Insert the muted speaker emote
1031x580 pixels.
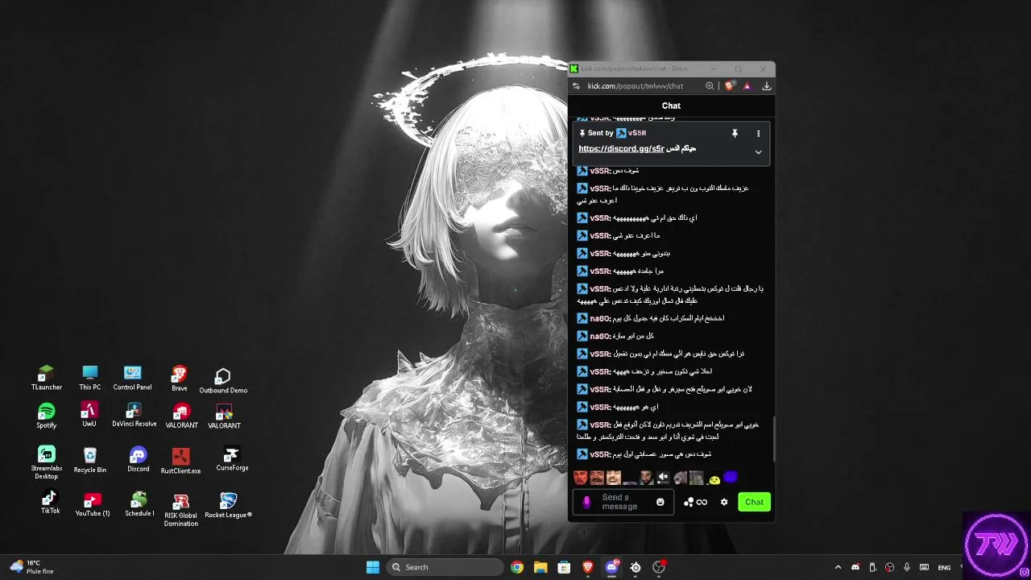[x=664, y=478]
